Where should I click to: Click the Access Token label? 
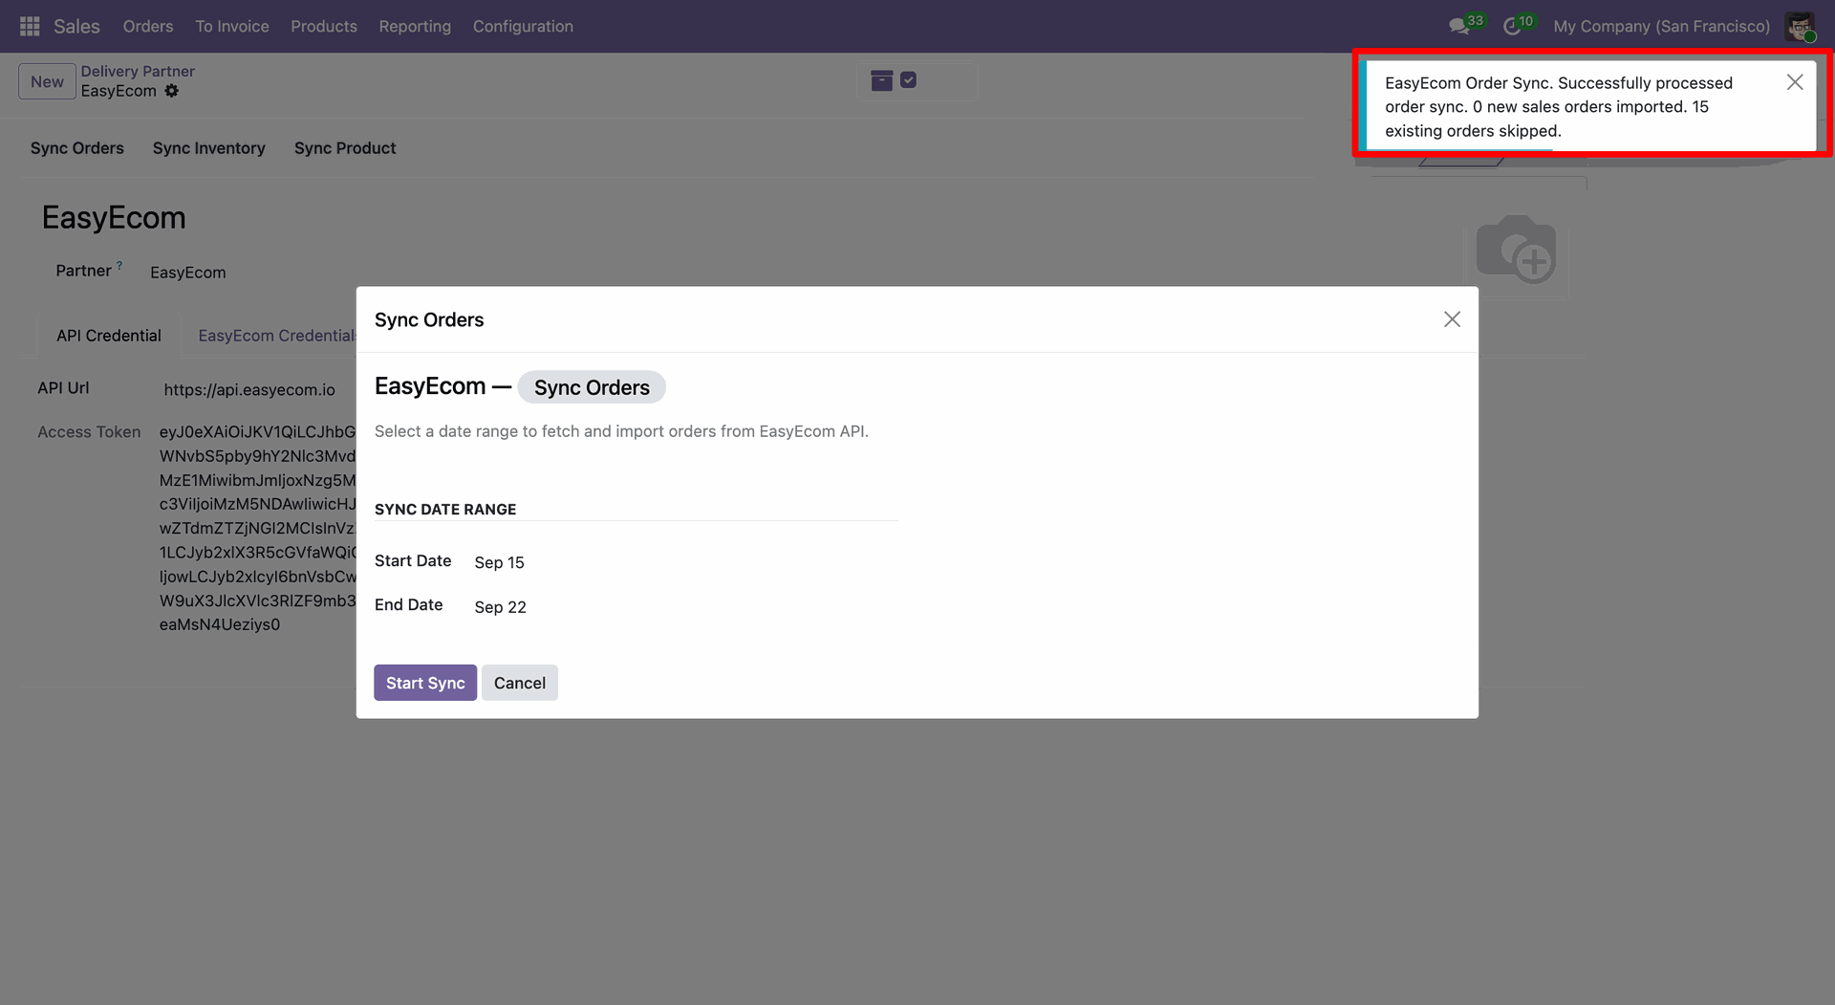89,432
